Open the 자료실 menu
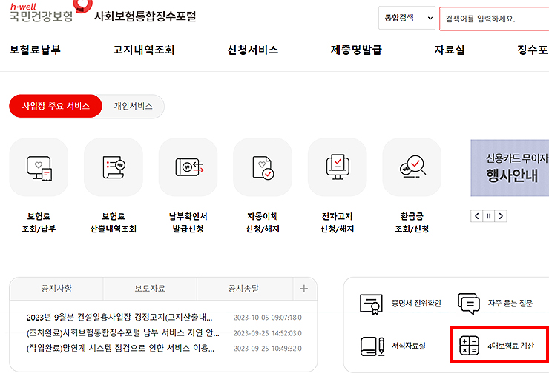The image size is (549, 382). coord(450,50)
